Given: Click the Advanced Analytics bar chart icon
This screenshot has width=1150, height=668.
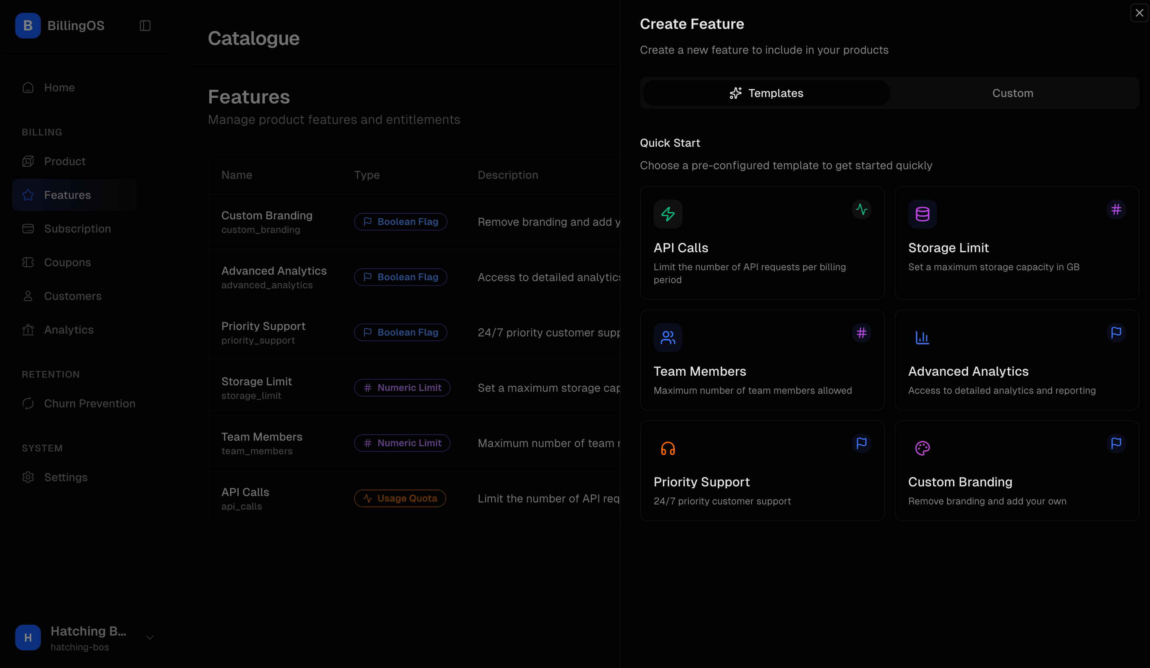Looking at the screenshot, I should [922, 338].
